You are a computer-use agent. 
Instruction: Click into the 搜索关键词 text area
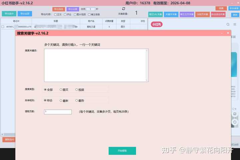pyautogui.click(x=96, y=65)
